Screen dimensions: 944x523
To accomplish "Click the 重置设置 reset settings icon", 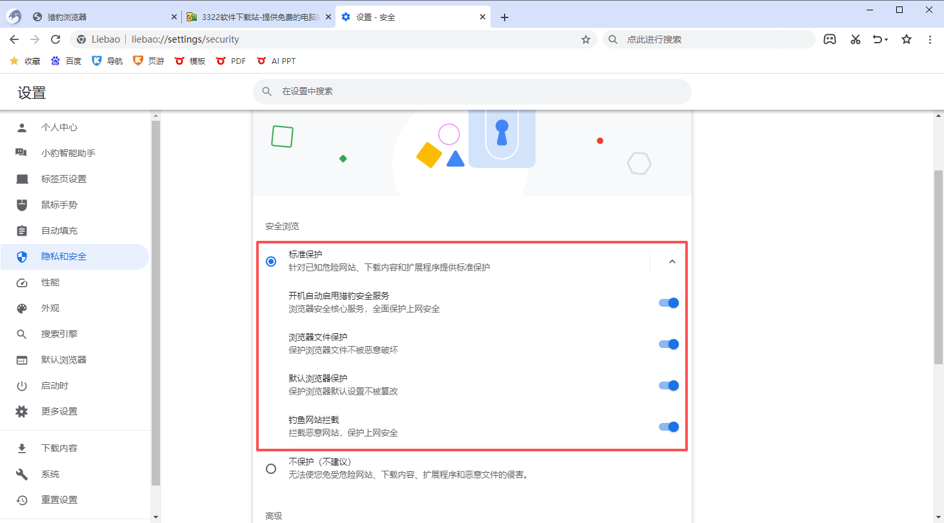I will tap(21, 499).
